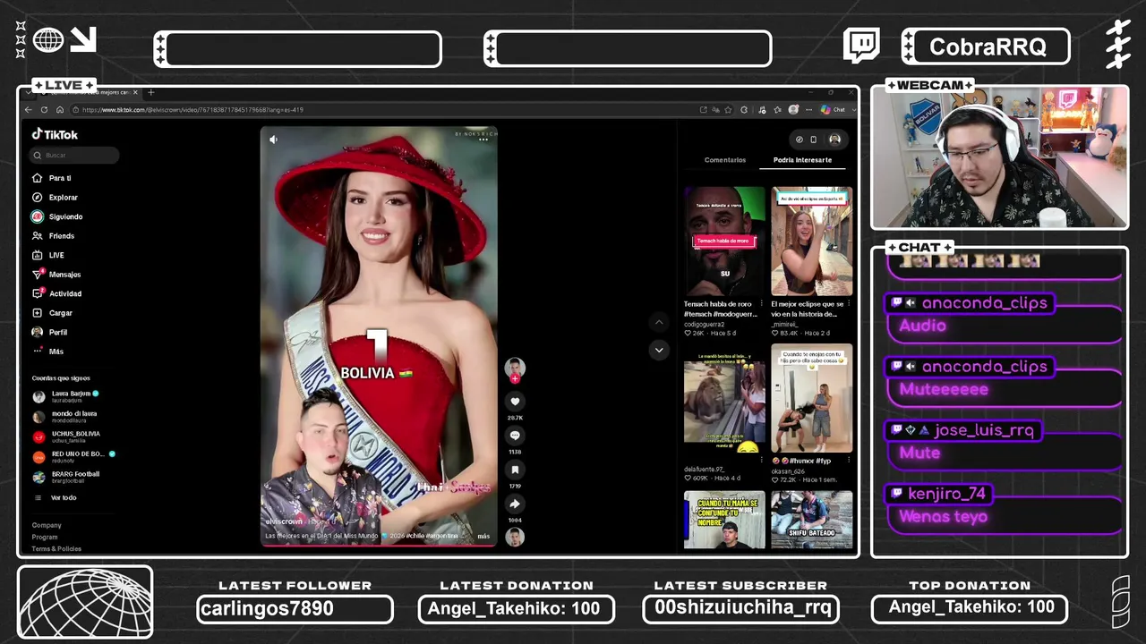This screenshot has height=644, width=1146.
Task: Open a new browser tab
Action: click(x=150, y=92)
